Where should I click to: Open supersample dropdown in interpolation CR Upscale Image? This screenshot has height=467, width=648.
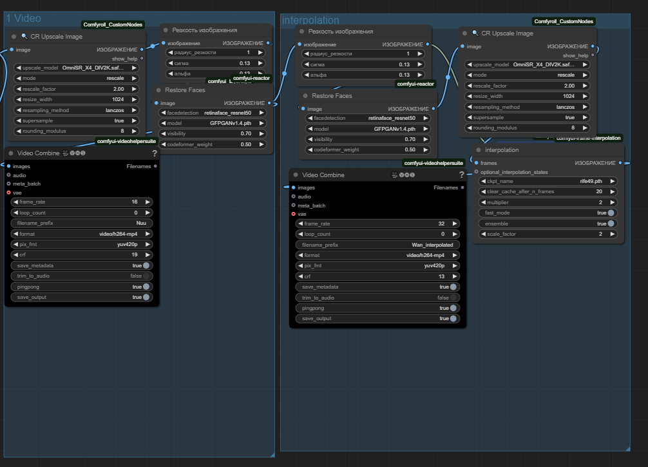point(527,117)
